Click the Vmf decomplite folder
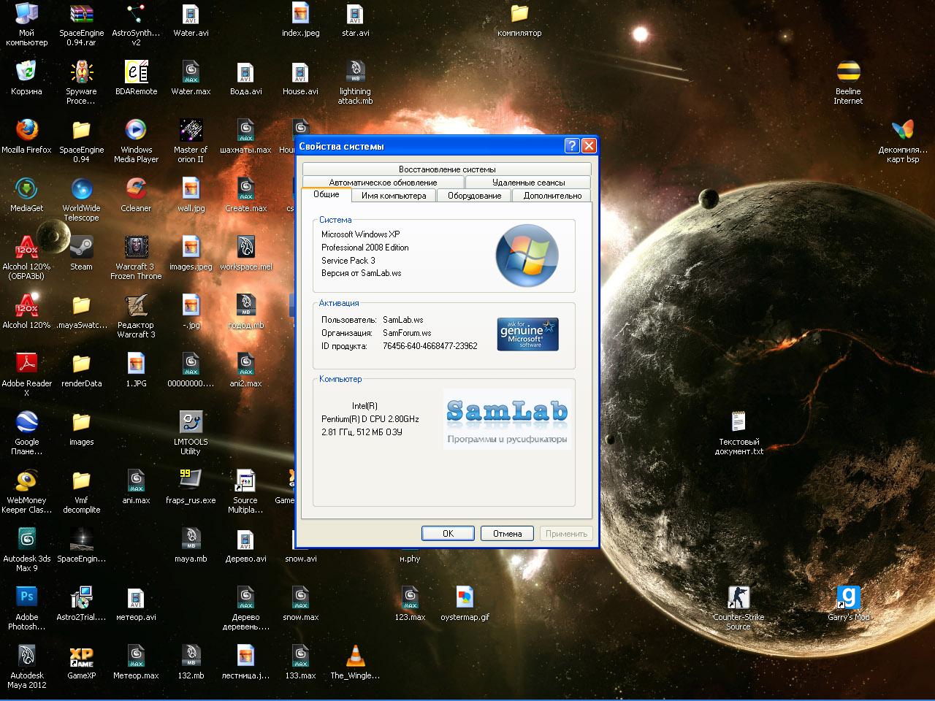The height and width of the screenshot is (701, 935). [81, 480]
